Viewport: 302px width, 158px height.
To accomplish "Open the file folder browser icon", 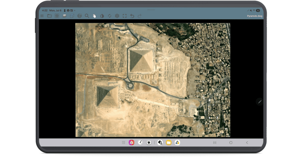I will click(50, 16).
